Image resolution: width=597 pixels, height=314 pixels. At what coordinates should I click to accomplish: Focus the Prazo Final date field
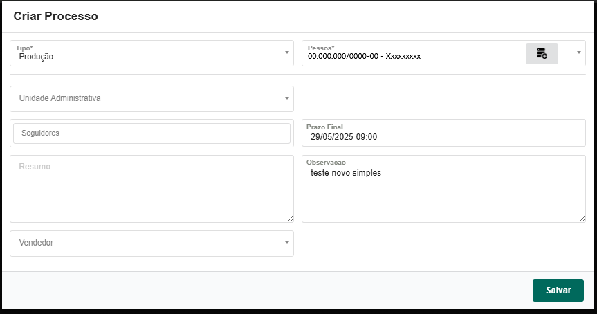click(443, 137)
